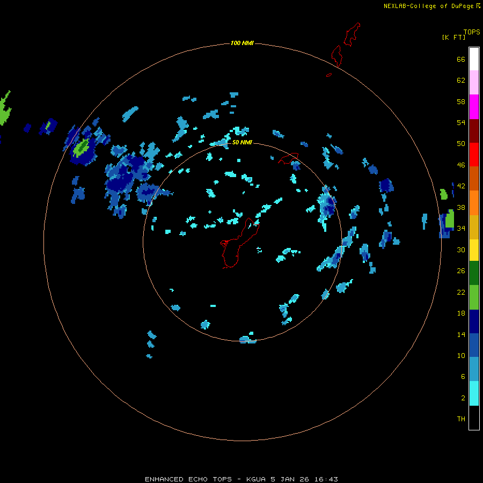483x483 pixels.
Task: Click the TOPS legend title
Action: (472, 32)
